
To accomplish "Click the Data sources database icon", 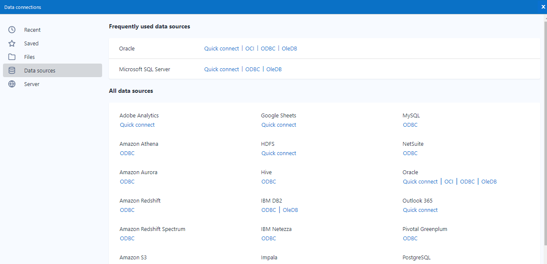I will (x=12, y=70).
